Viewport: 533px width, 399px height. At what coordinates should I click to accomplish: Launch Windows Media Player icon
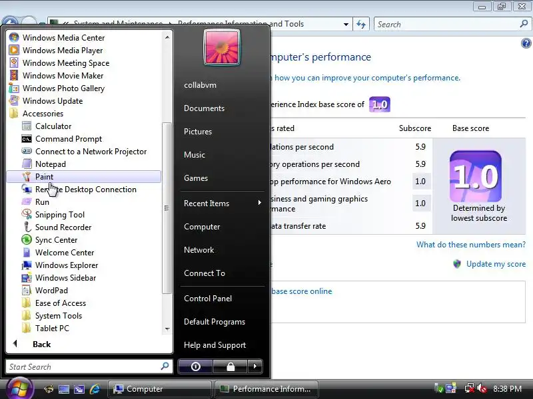tap(14, 51)
